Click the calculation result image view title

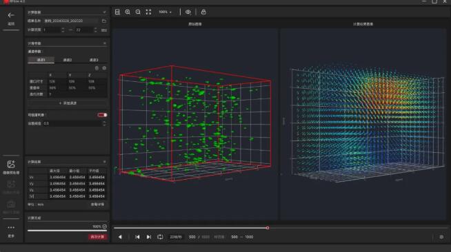363,24
